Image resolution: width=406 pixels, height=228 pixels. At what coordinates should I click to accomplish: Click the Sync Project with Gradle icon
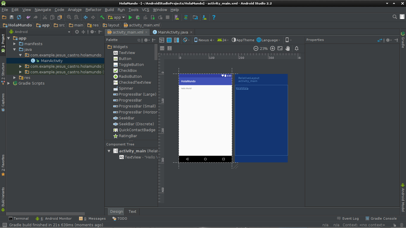(x=186, y=18)
